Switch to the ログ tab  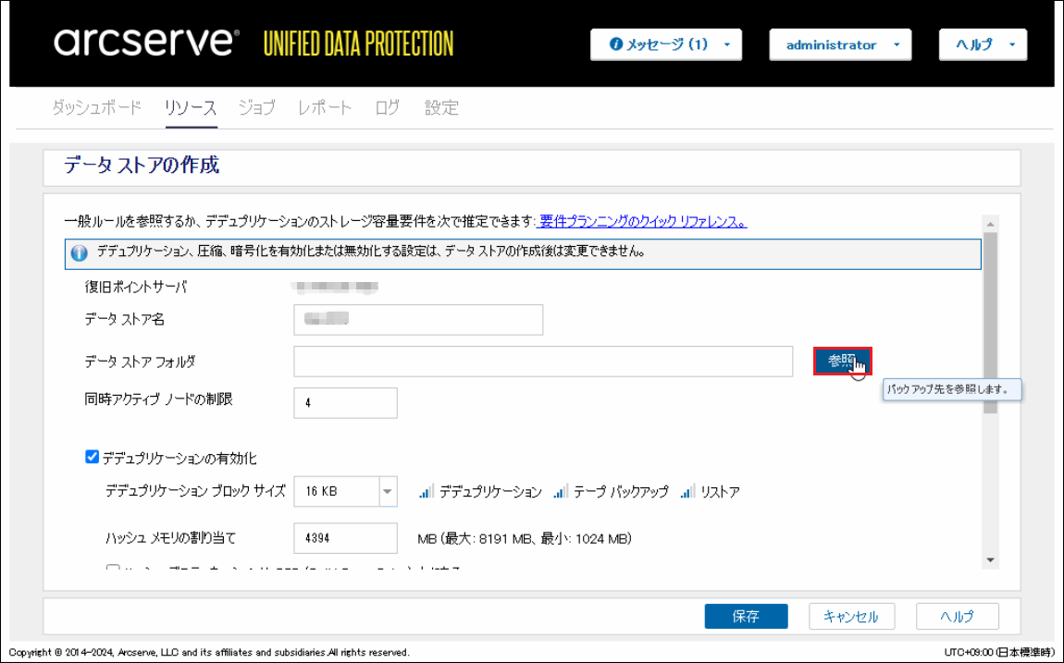click(x=388, y=107)
